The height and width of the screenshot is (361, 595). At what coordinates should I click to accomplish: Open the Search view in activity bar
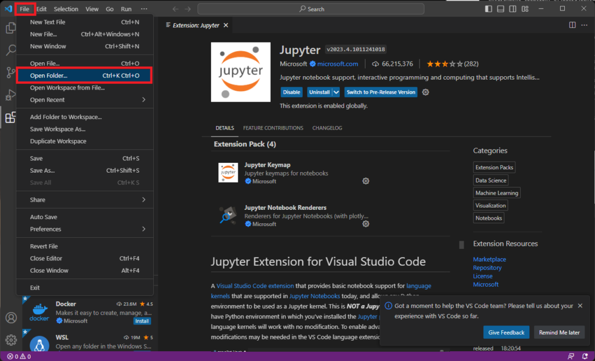click(10, 50)
